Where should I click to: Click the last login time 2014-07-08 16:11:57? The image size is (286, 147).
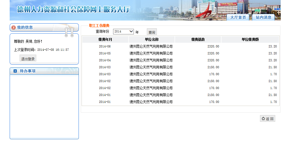(x=53, y=50)
